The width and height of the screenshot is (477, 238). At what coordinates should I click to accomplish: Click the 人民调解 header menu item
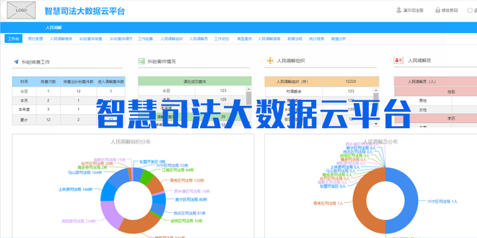(54, 28)
